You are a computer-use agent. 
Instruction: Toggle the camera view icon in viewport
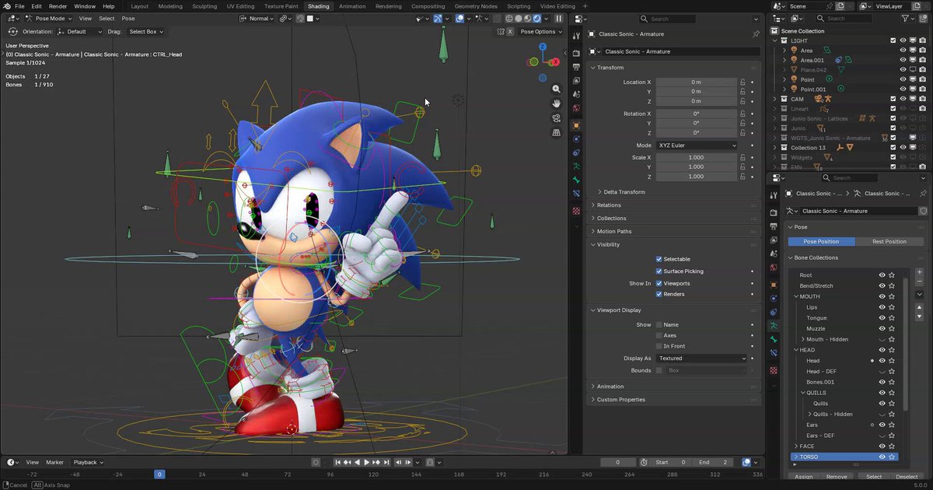(557, 118)
